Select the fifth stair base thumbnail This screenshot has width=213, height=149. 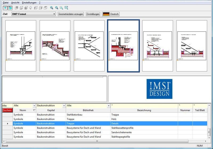(158, 46)
